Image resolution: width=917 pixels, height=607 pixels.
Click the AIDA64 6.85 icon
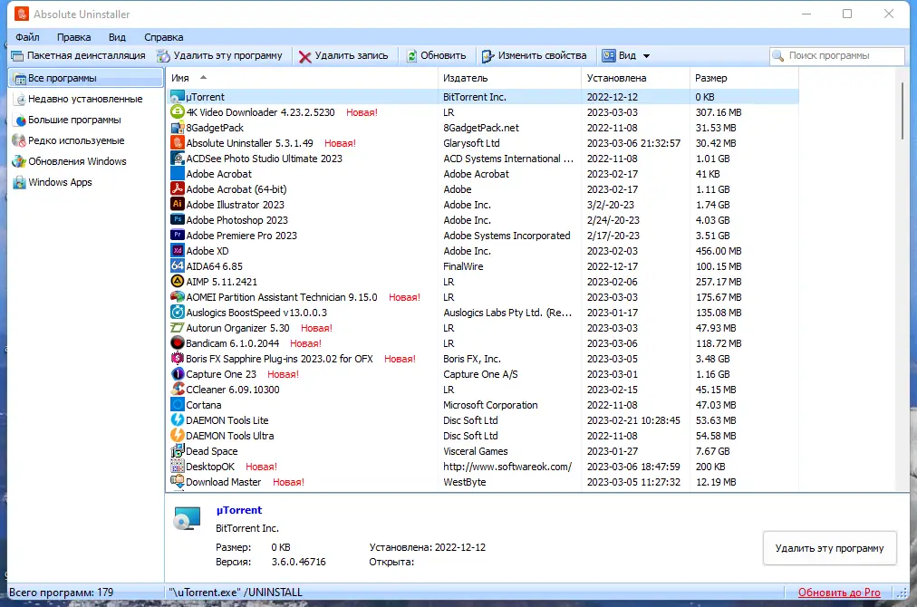click(x=178, y=266)
